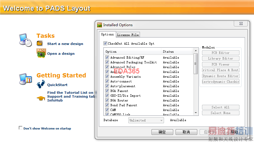The image size is (254, 142).
Task: Select the Assembly Variants row text
Action: pos(126,77)
